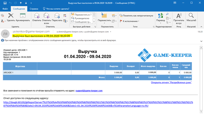Image resolution: width=204 pixels, height=115 pixels.
Task: Click the Игротека column header
Action: coord(20,66)
